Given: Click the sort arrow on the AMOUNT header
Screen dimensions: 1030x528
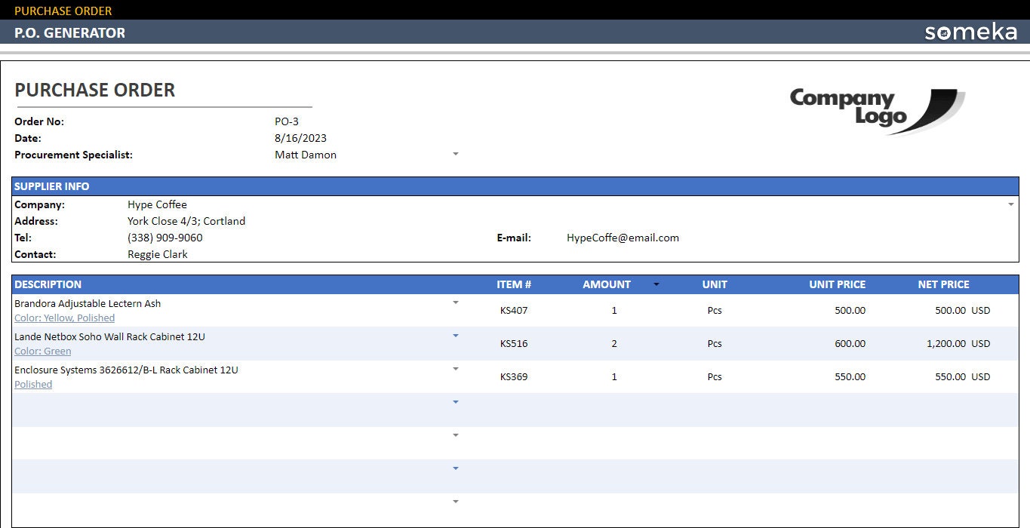Looking at the screenshot, I should 656,284.
